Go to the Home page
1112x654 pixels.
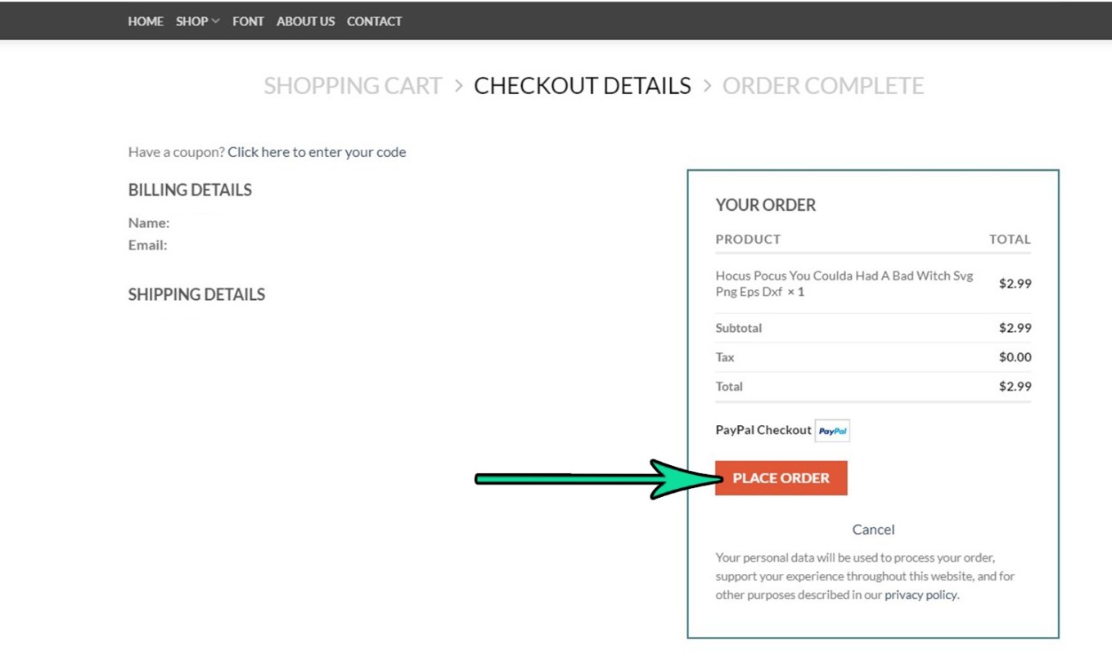pyautogui.click(x=146, y=21)
